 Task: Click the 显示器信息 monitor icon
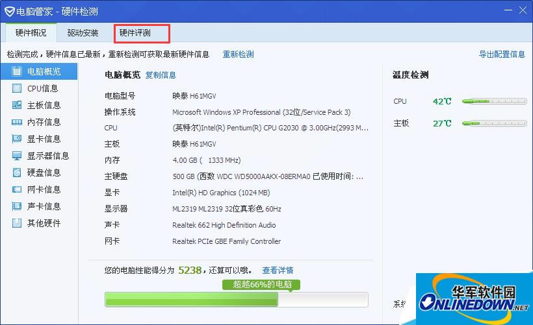[x=16, y=156]
